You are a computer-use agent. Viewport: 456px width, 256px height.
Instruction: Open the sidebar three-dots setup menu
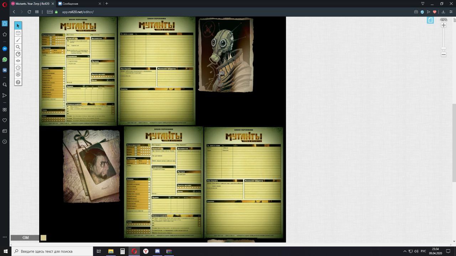coord(5,237)
